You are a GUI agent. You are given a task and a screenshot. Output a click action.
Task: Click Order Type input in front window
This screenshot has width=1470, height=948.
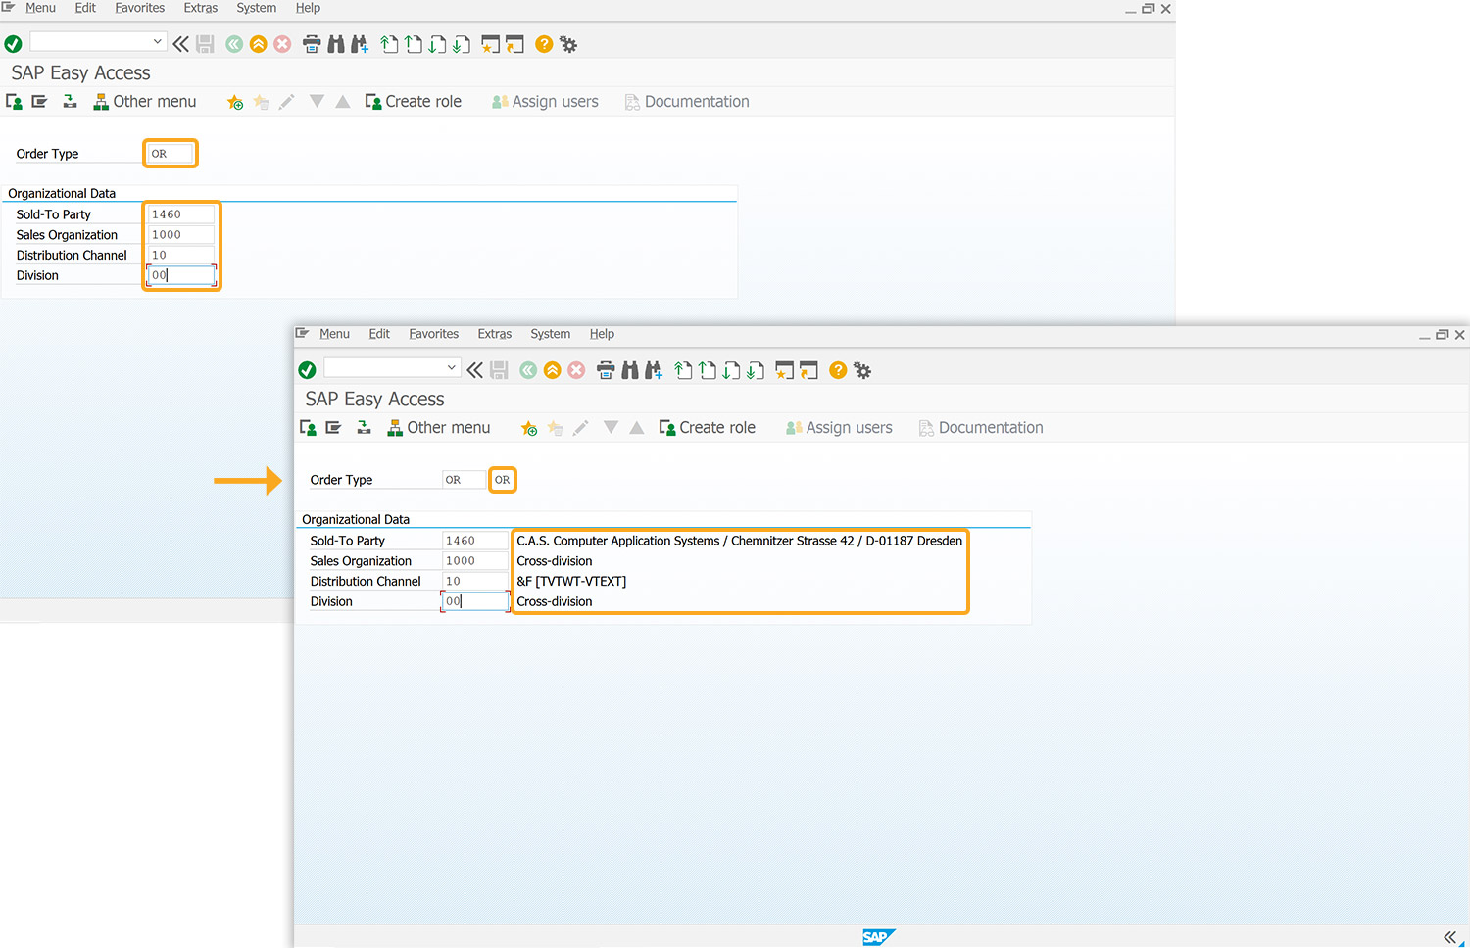pyautogui.click(x=464, y=480)
